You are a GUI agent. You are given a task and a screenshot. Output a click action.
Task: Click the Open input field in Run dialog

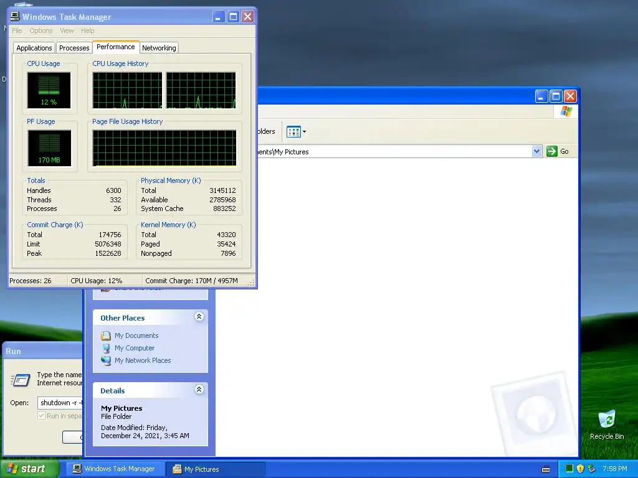60,403
